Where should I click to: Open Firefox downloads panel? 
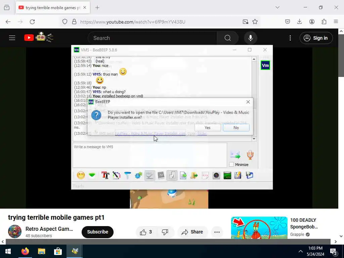tap(299, 22)
